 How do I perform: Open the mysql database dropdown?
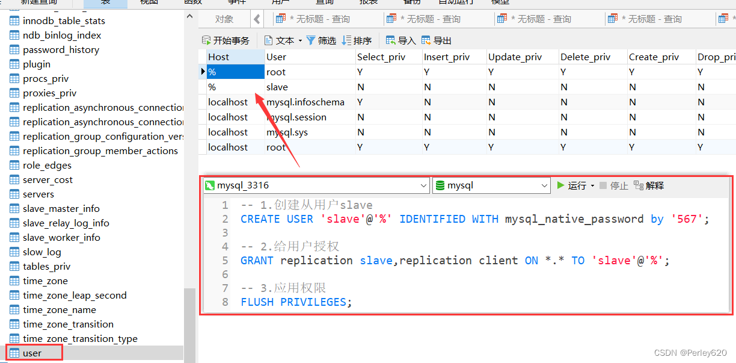click(x=491, y=185)
